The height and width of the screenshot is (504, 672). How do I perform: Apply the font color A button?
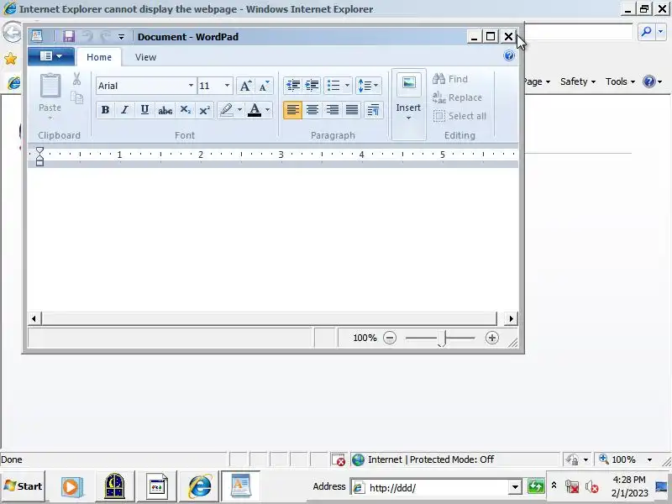pyautogui.click(x=255, y=110)
